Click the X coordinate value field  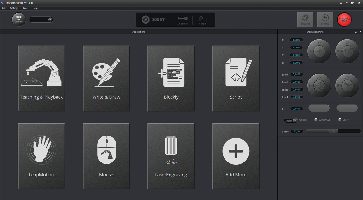point(296,40)
